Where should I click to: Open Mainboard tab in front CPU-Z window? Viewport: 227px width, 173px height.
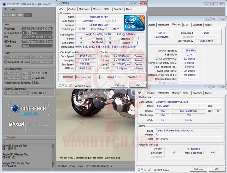pyautogui.click(x=84, y=9)
